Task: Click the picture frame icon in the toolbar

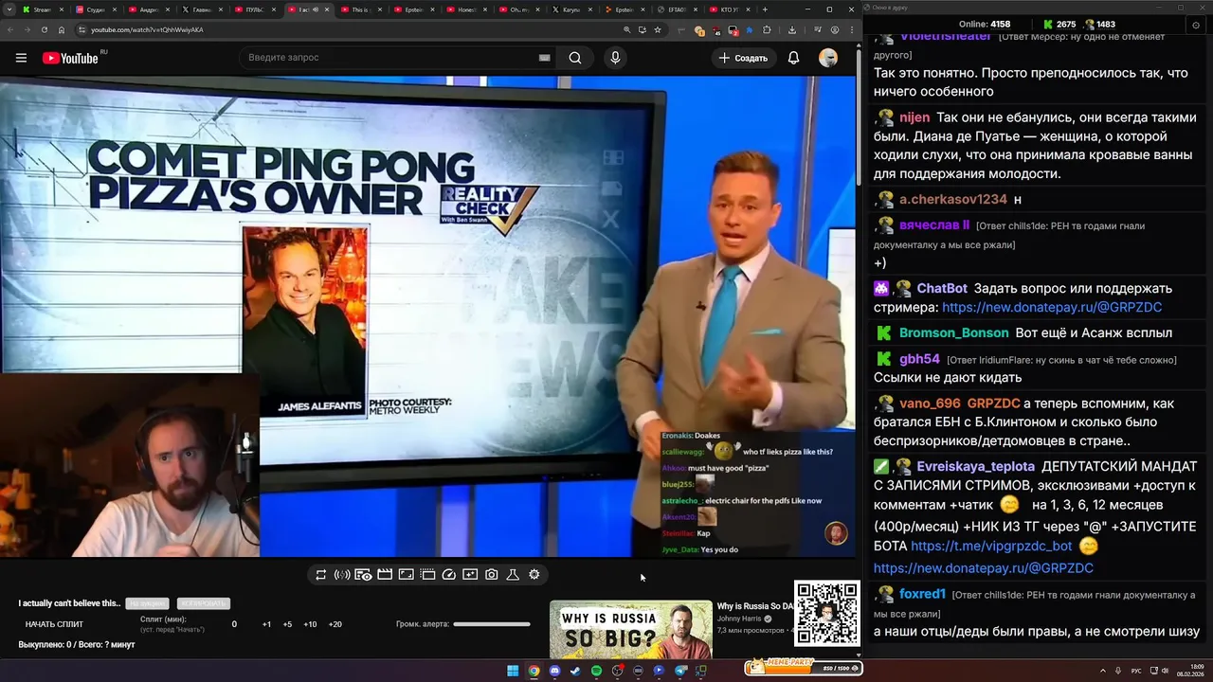Action: click(x=406, y=575)
